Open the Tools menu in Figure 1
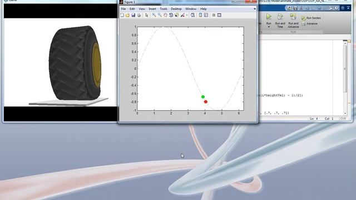Image resolution: width=356 pixels, height=200 pixels. point(164,9)
